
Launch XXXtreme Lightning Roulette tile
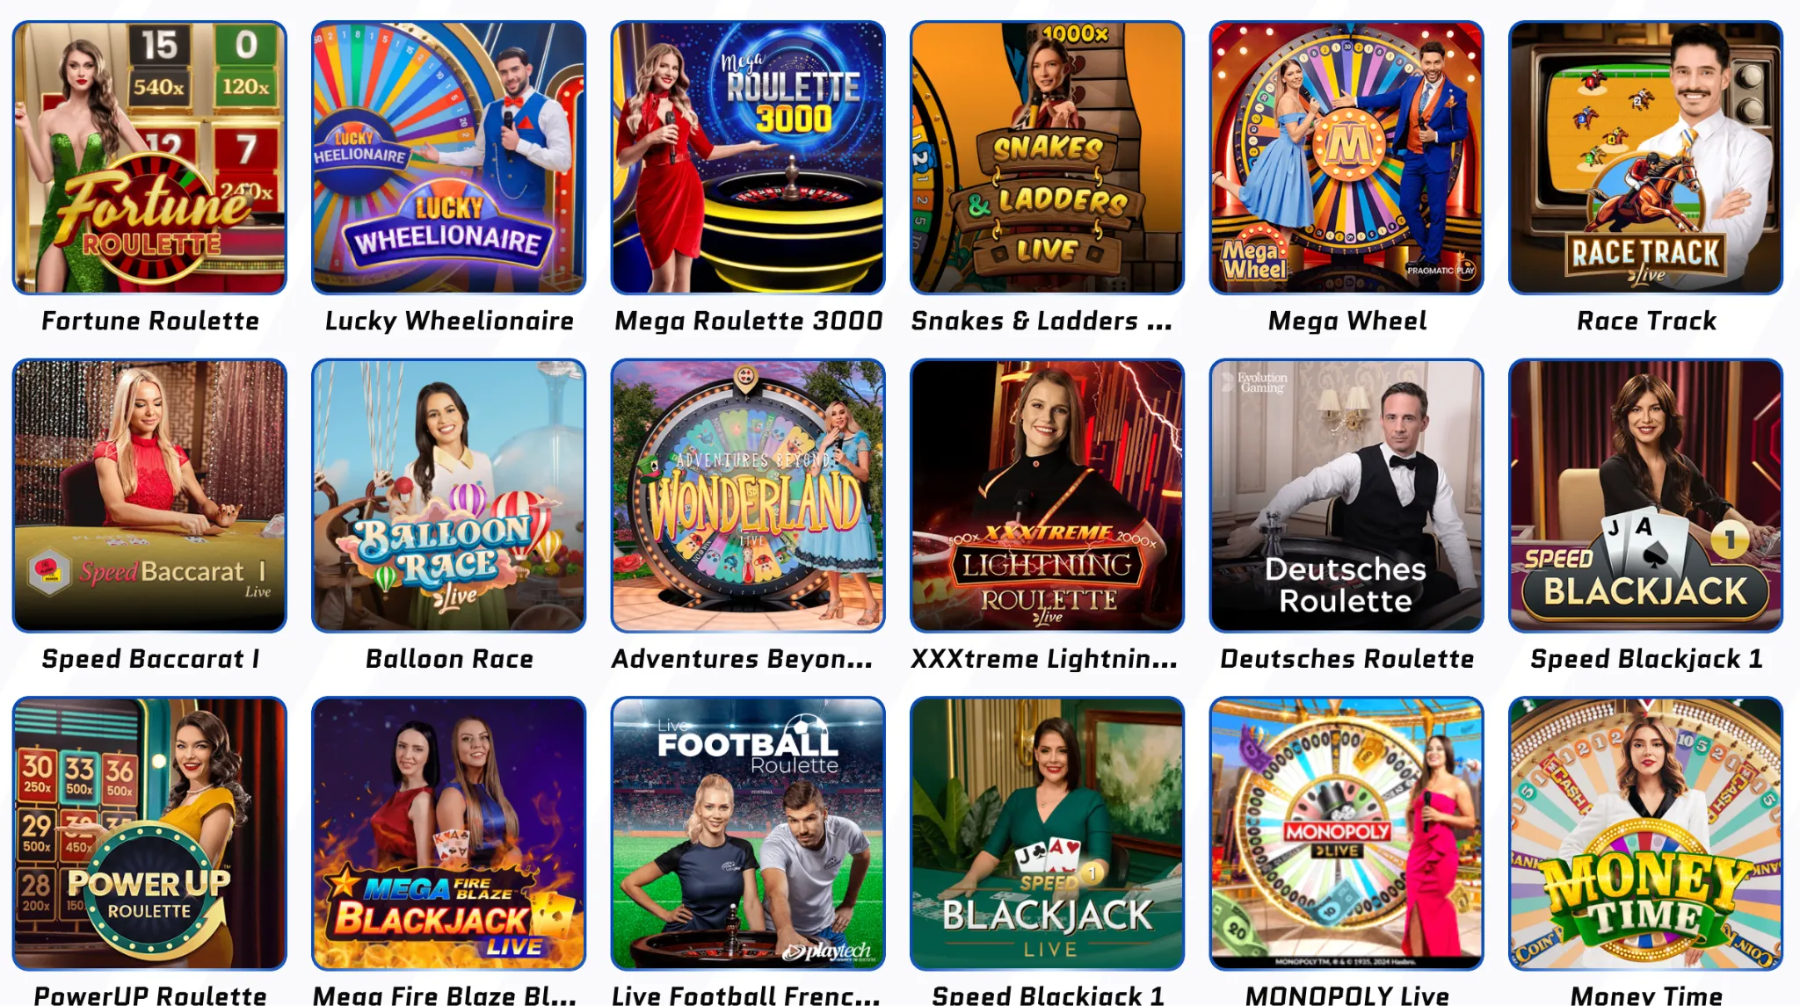point(1047,496)
